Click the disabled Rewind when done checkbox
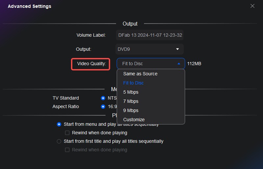This screenshot has width=263, height=169. (67, 150)
